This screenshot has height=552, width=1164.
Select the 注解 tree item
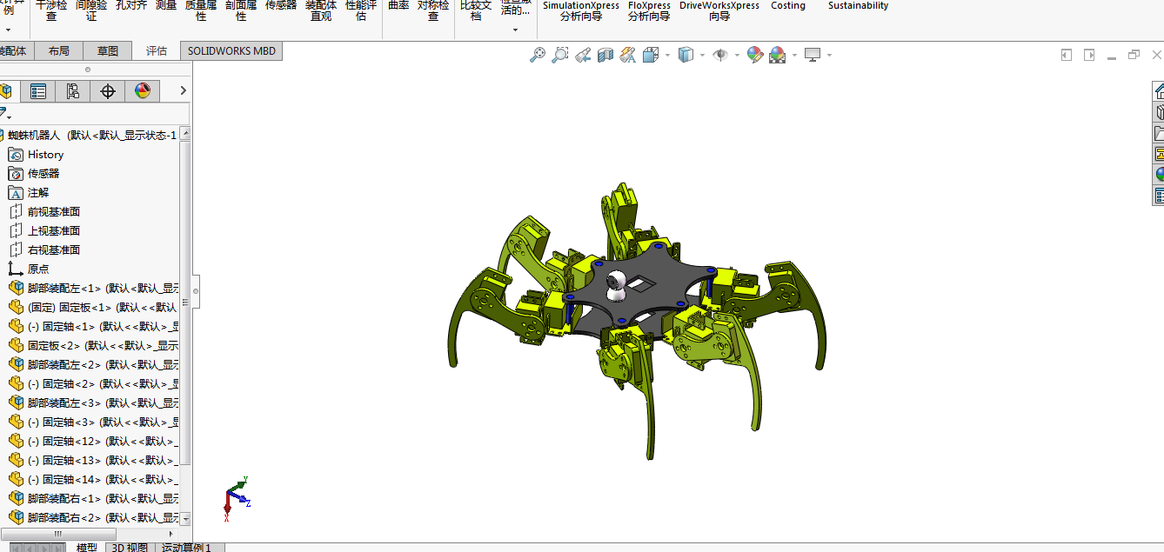click(x=38, y=192)
